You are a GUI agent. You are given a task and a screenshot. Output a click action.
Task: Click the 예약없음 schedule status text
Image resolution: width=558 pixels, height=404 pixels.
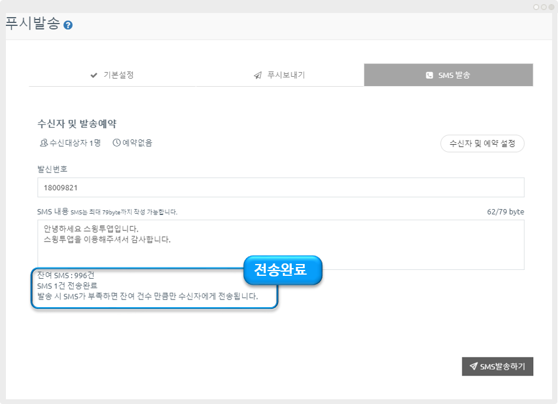tap(137, 143)
